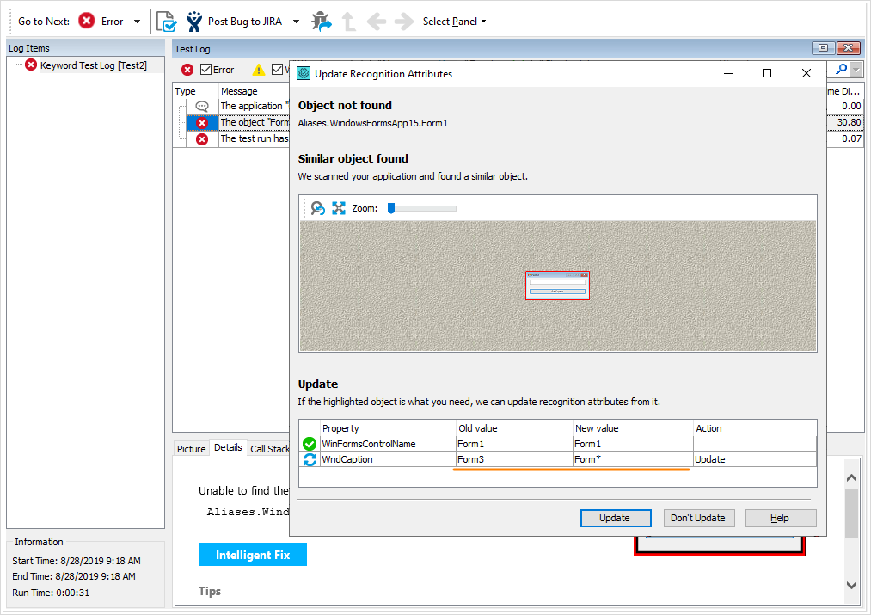Click the create summary report icon
Viewport: 871px width, 615px height.
coord(166,22)
